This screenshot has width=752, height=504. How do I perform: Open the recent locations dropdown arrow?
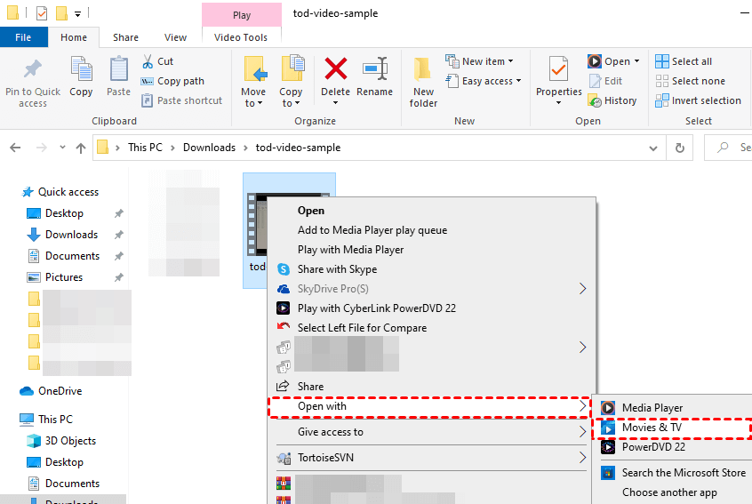click(x=62, y=148)
